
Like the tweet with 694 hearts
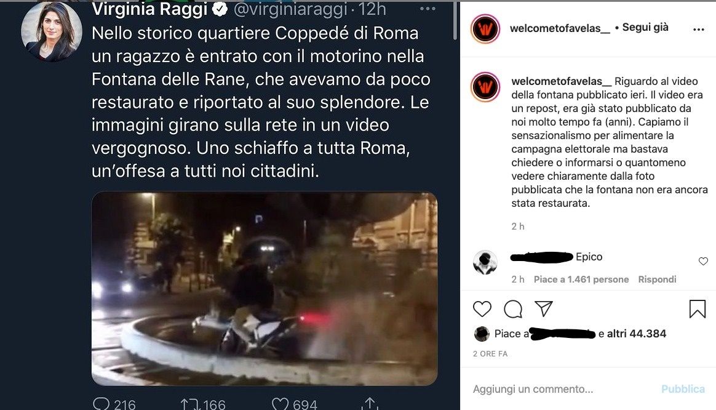pyautogui.click(x=280, y=404)
